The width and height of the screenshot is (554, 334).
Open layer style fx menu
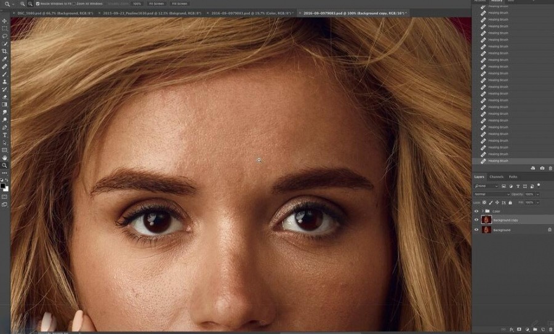(x=512, y=330)
